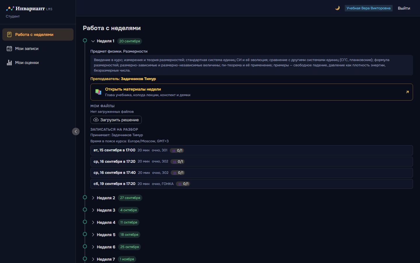Click the Инвариант logo icon
Image resolution: width=420 pixels, height=263 pixels.
(x=10, y=9)
